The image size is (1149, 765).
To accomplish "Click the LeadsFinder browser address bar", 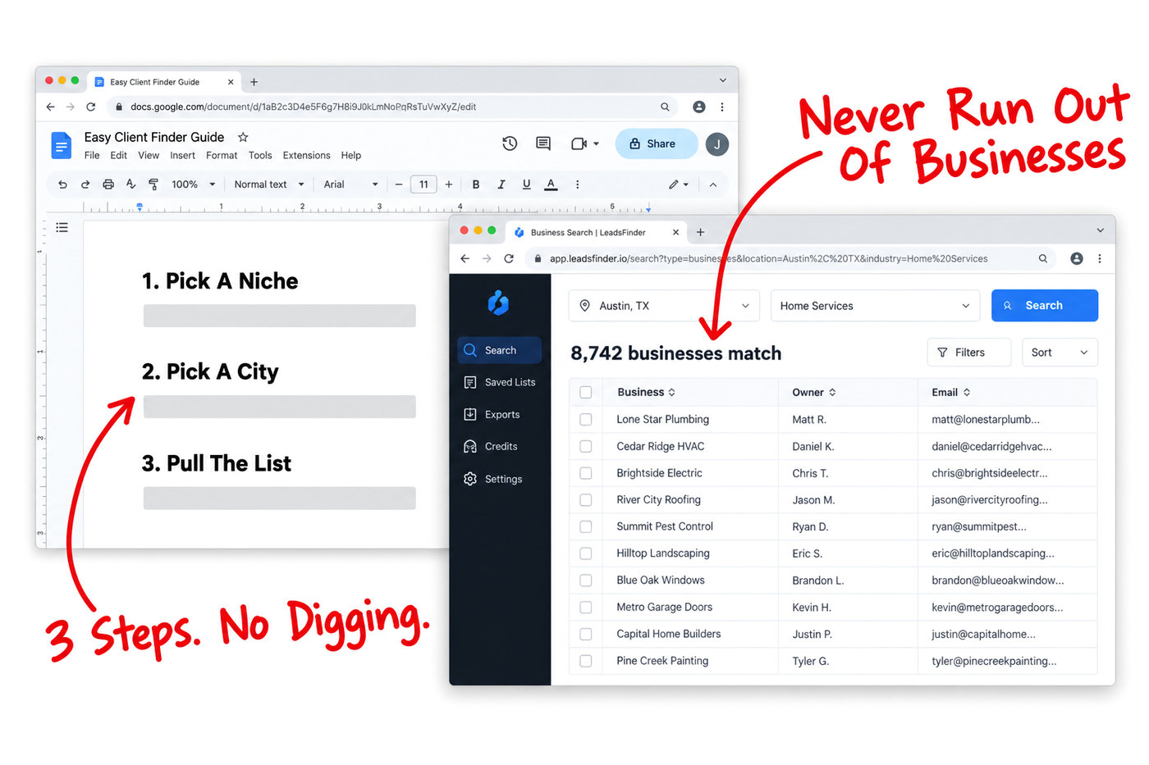I will (x=788, y=258).
